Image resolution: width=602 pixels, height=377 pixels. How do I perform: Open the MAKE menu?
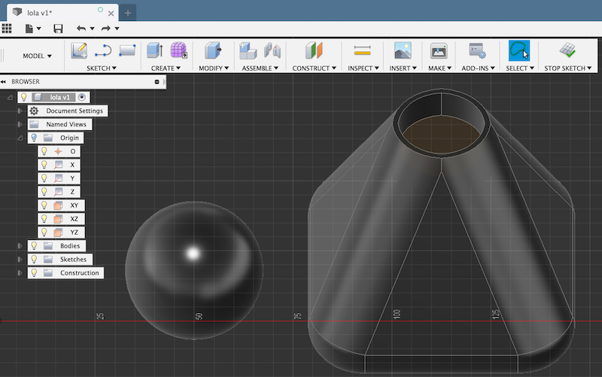click(x=439, y=68)
